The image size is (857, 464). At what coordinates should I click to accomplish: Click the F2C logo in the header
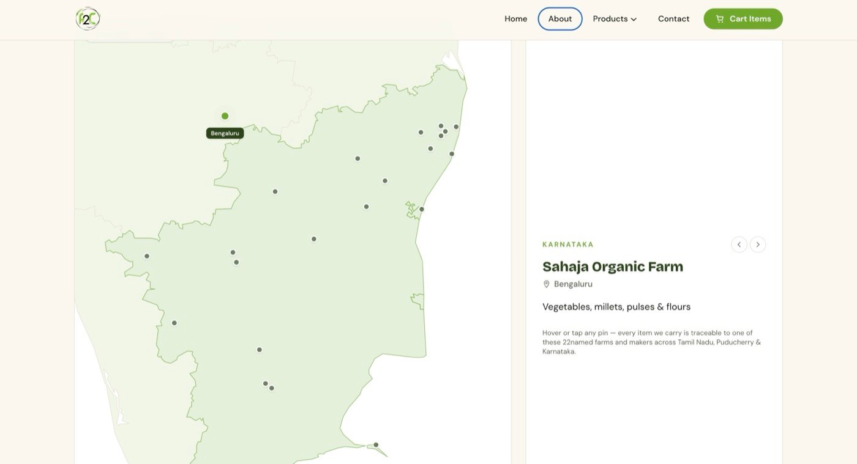(x=88, y=19)
